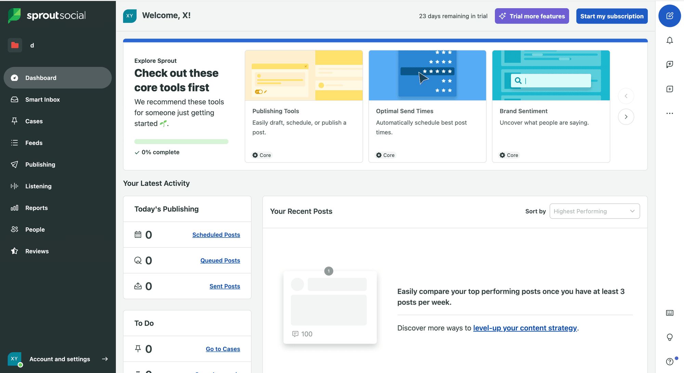Open the message feedback icon
Viewport: 684px width, 373px height.
pos(670,64)
